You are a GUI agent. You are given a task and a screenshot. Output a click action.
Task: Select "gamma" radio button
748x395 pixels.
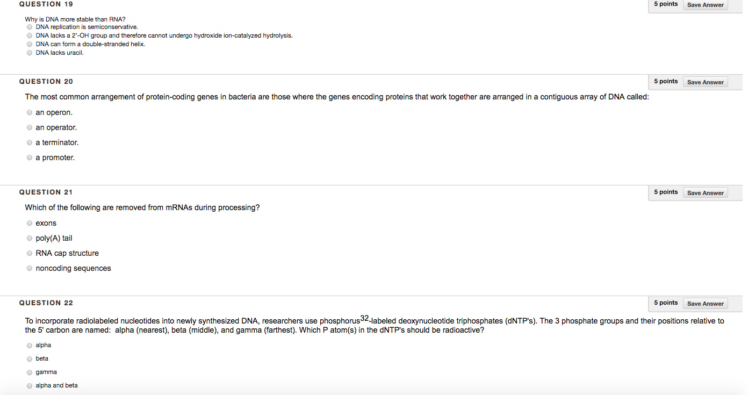pyautogui.click(x=29, y=372)
